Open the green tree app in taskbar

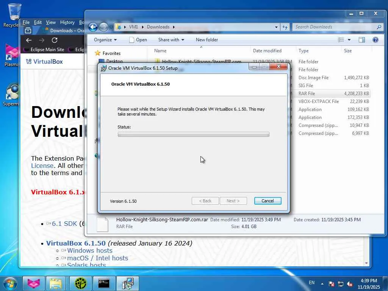pyautogui.click(x=81, y=283)
